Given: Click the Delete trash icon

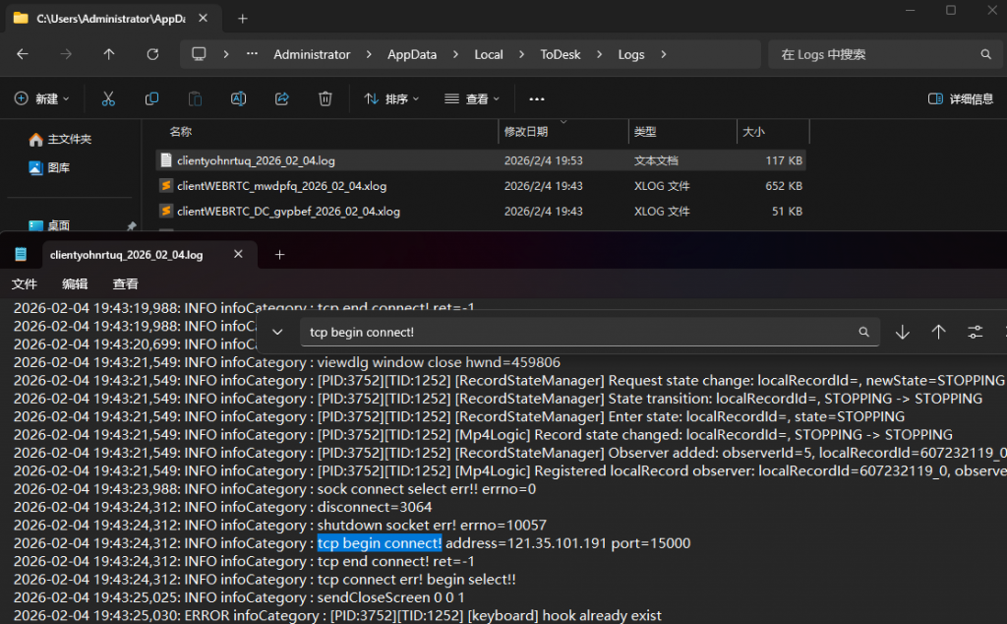Looking at the screenshot, I should click(x=326, y=98).
